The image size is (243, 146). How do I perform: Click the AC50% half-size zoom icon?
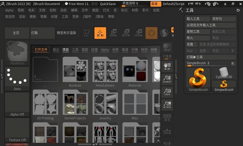pyautogui.click(x=167, y=105)
